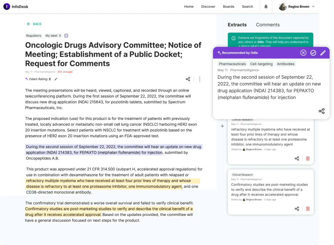Viewport: 334px width, 245px height.
Task: Open the Boards menu item
Action: (228, 7)
